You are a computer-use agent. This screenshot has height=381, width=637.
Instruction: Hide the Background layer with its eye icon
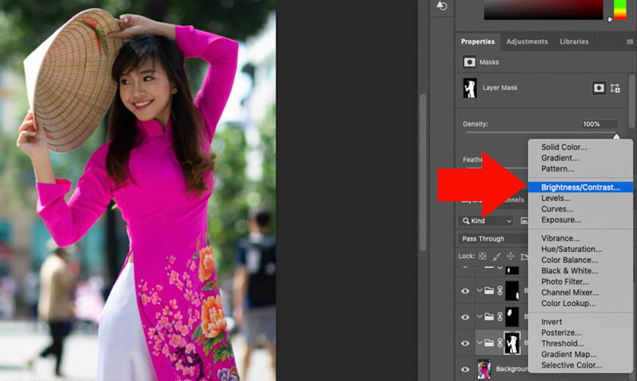[466, 369]
